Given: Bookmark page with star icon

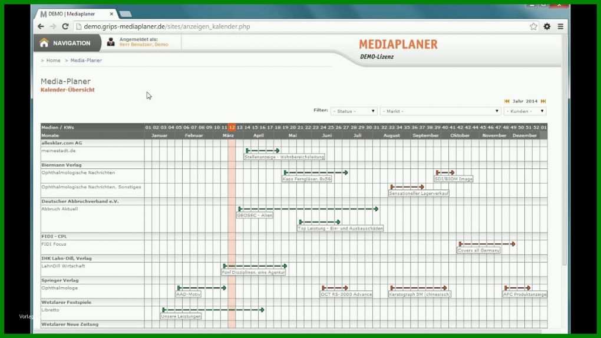Looking at the screenshot, I should [x=534, y=26].
